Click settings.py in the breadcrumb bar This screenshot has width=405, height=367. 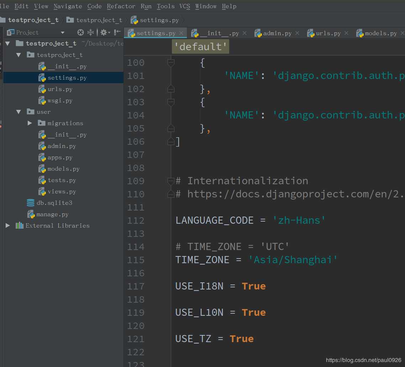click(x=155, y=20)
